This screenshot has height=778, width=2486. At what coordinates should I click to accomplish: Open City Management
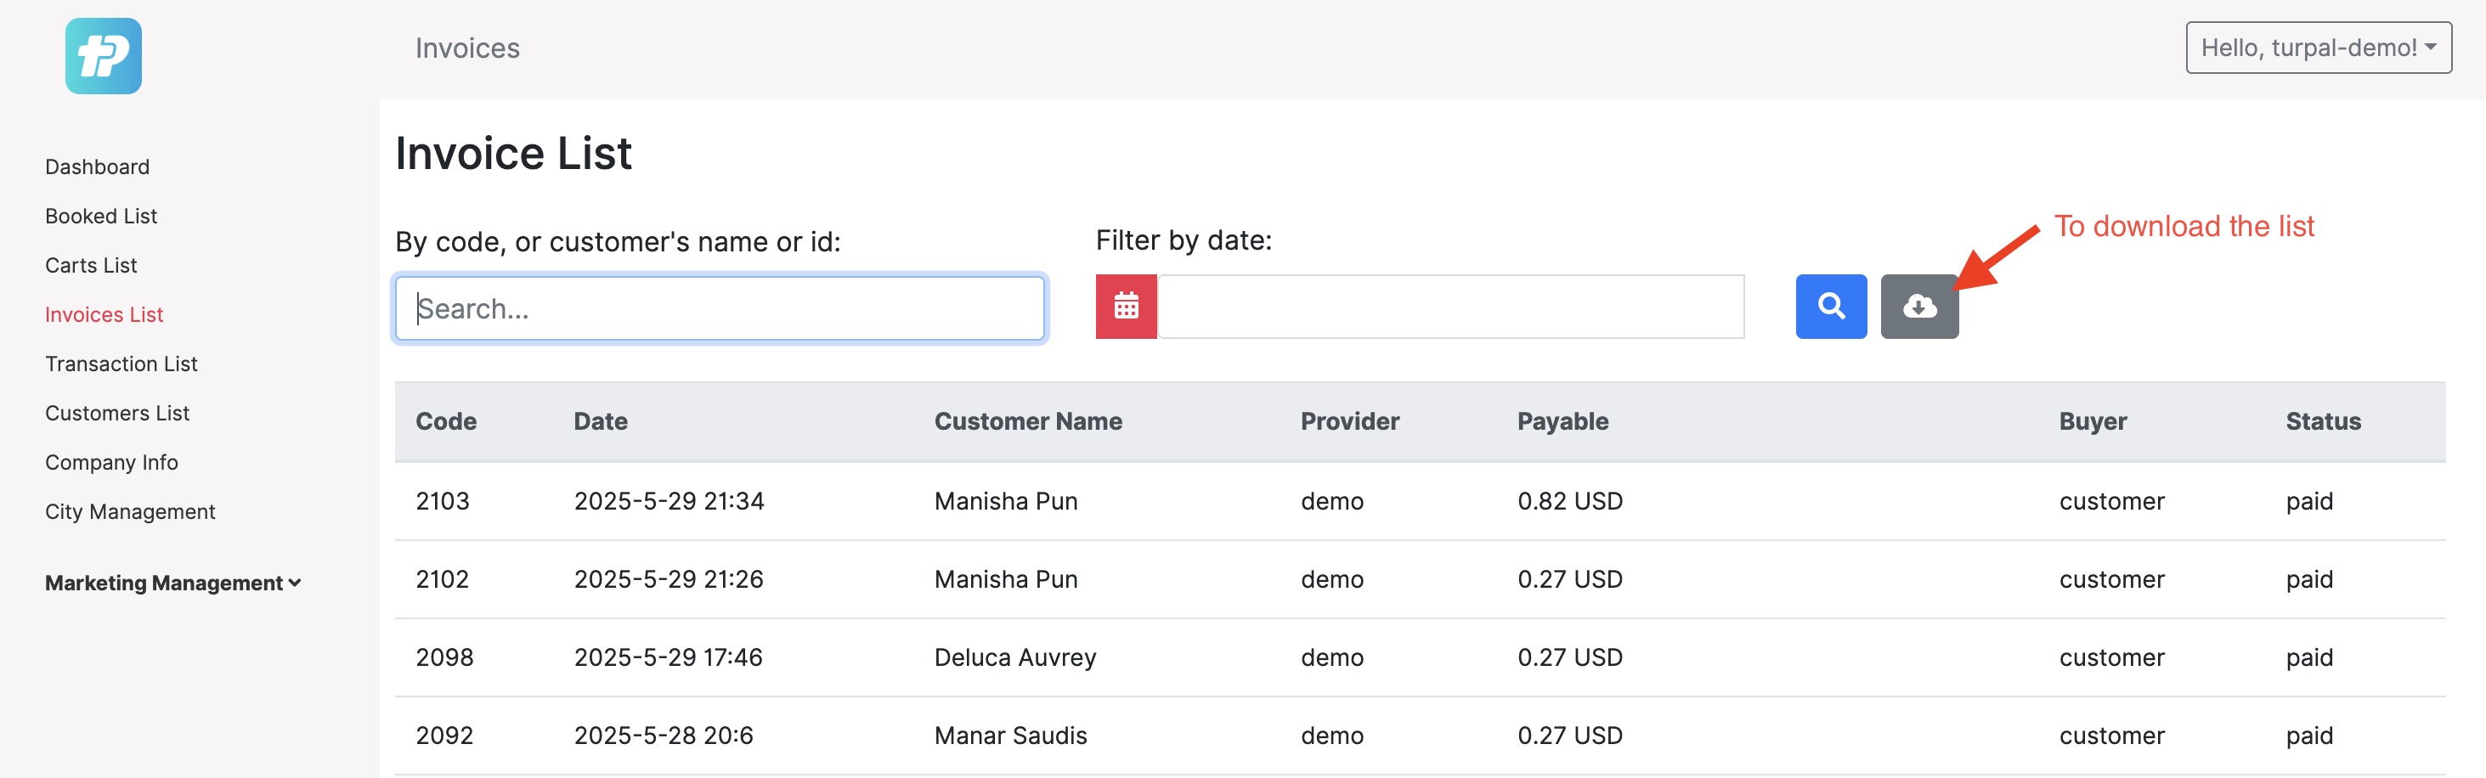(130, 511)
